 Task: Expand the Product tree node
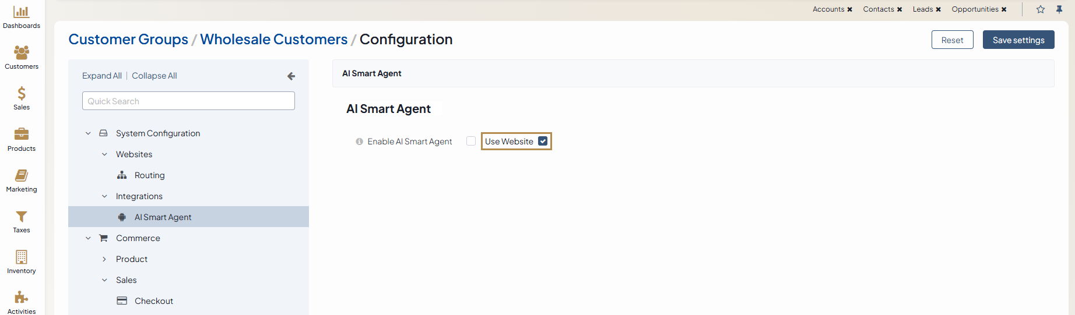(x=104, y=259)
